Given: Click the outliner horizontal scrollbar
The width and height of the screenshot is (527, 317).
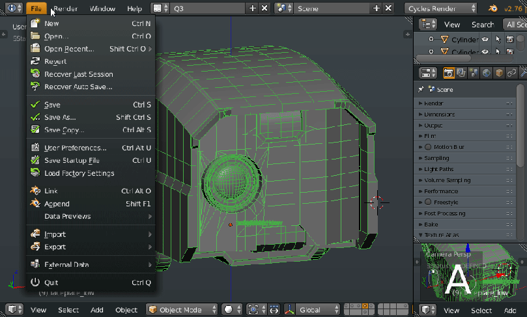Looking at the screenshot, I should click(443, 57).
